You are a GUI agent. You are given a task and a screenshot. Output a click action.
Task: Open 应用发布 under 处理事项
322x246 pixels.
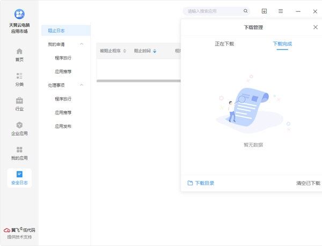tap(63, 126)
